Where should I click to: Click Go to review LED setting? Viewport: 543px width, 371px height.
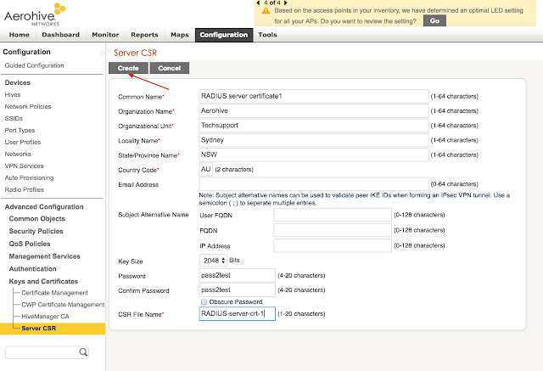(434, 20)
